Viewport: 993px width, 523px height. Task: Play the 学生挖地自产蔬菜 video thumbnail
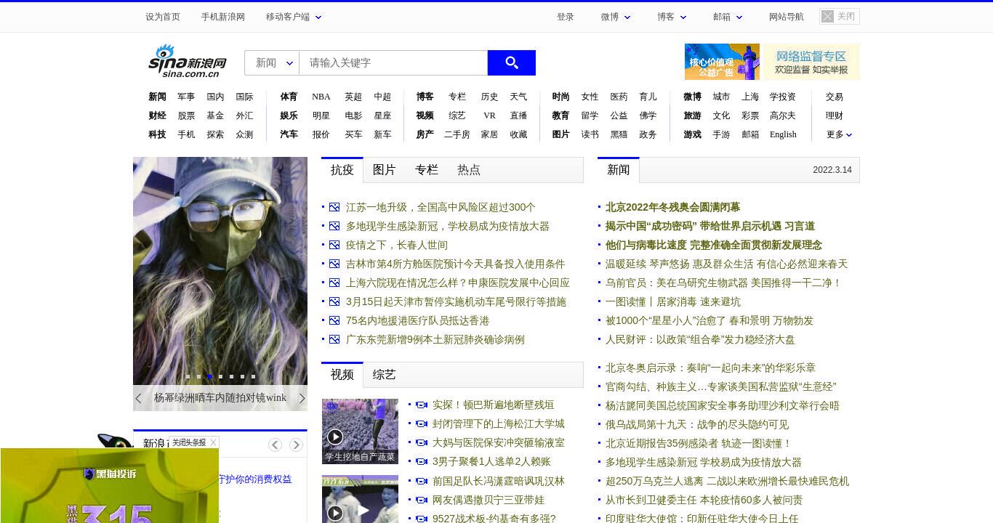pos(360,431)
